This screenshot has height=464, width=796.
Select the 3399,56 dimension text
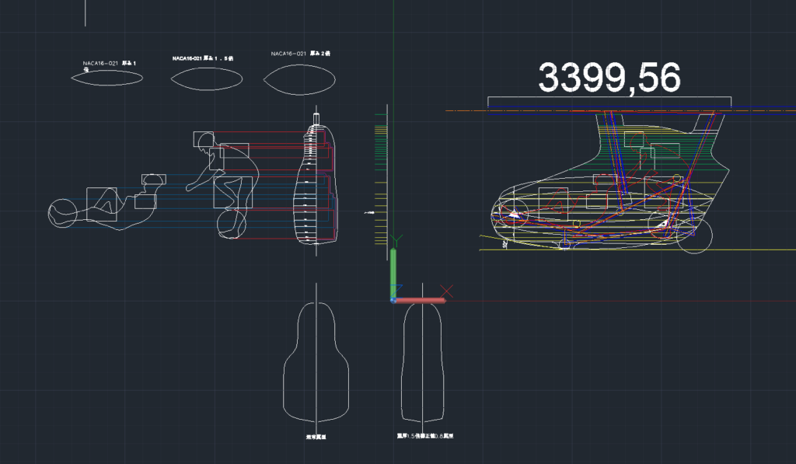(x=609, y=78)
